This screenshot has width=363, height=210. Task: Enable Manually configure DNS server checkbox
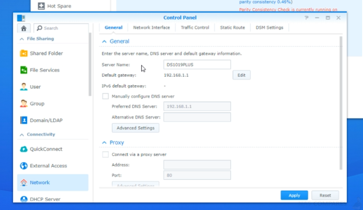pos(105,96)
